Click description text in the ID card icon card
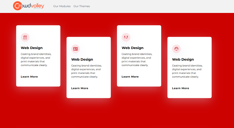Image resolution: width=234 pixels, height=128 pixels. coord(86,71)
